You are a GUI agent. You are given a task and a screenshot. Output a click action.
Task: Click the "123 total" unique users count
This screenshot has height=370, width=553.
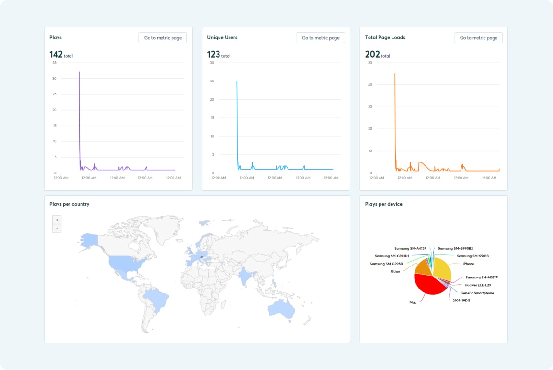(x=219, y=54)
